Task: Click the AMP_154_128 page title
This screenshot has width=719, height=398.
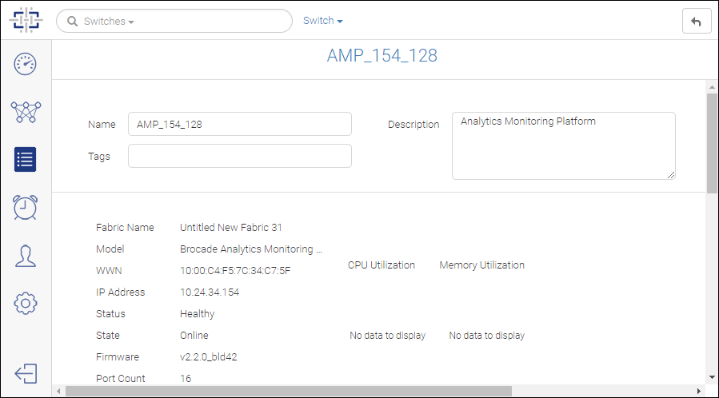Action: tap(382, 55)
